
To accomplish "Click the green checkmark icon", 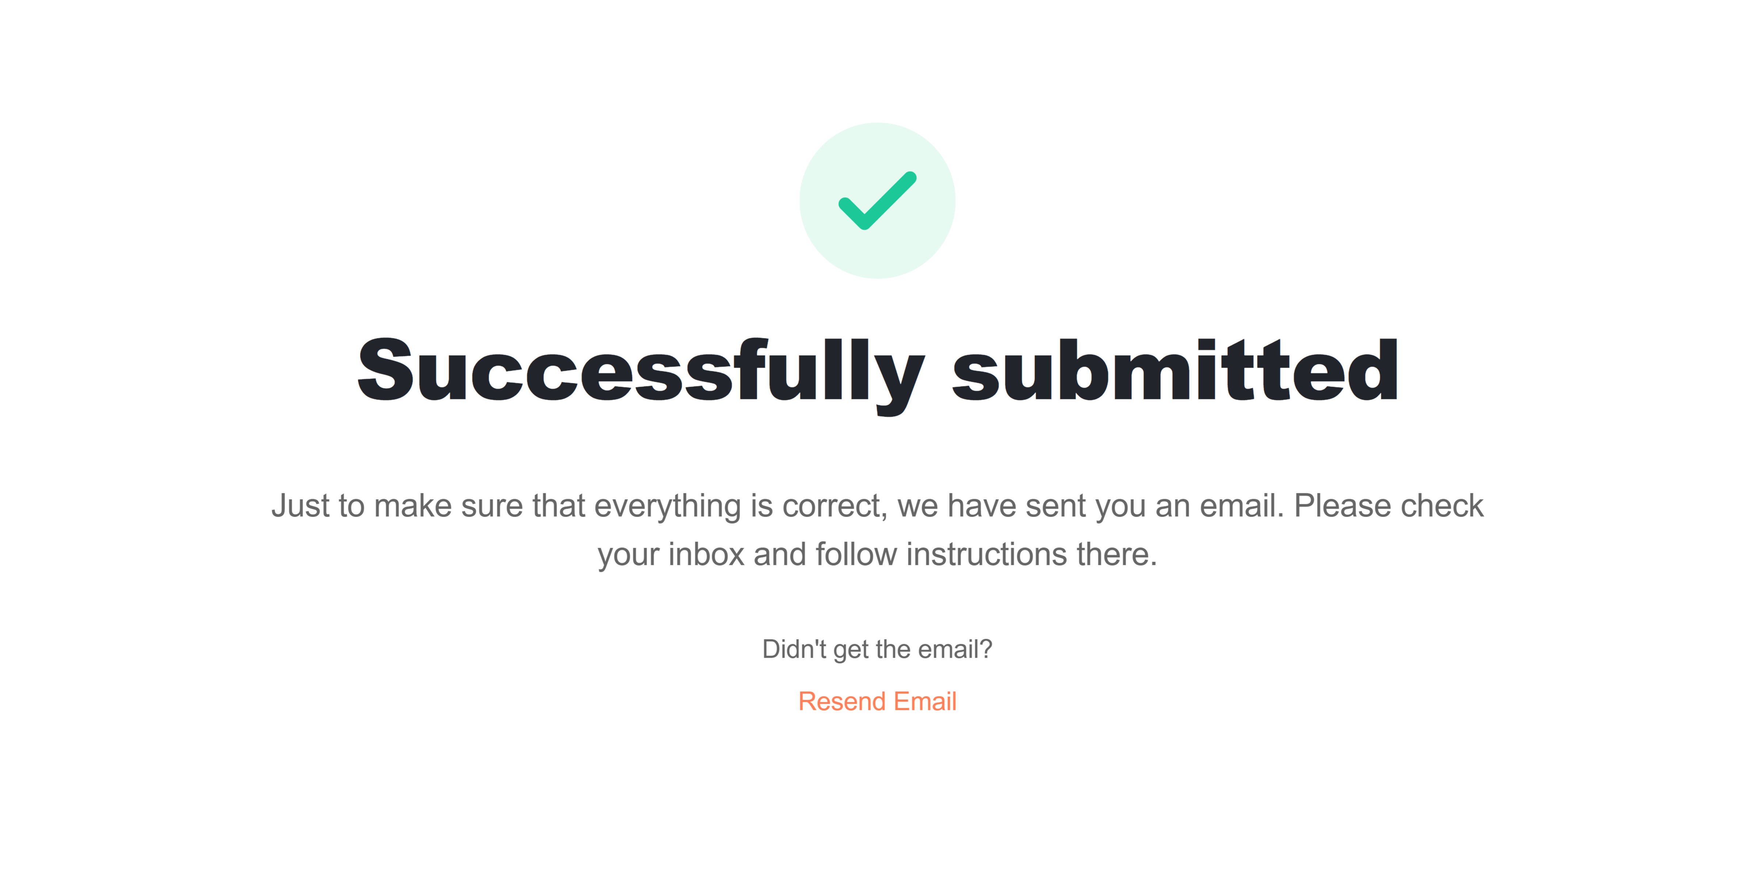I will pos(877,201).
